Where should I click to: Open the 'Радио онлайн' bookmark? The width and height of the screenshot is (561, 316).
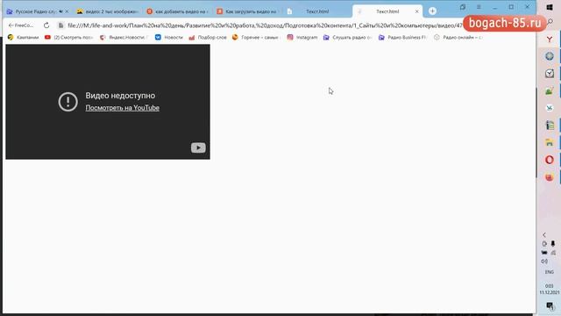pos(458,37)
